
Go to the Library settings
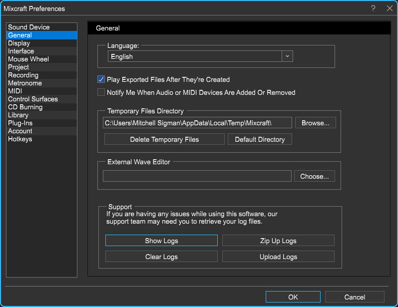click(x=41, y=115)
